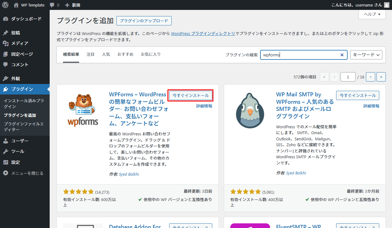Click the ユーザー person icon
392x228 pixels.
coord(6,141)
